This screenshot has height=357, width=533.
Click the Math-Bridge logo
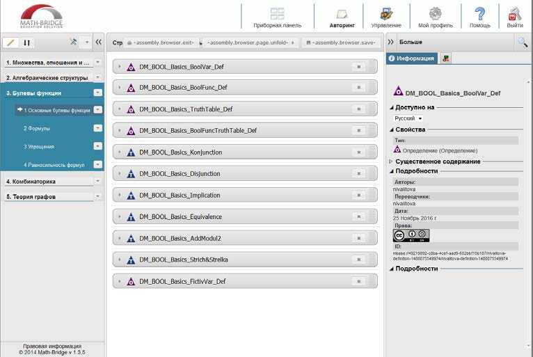pos(41,16)
